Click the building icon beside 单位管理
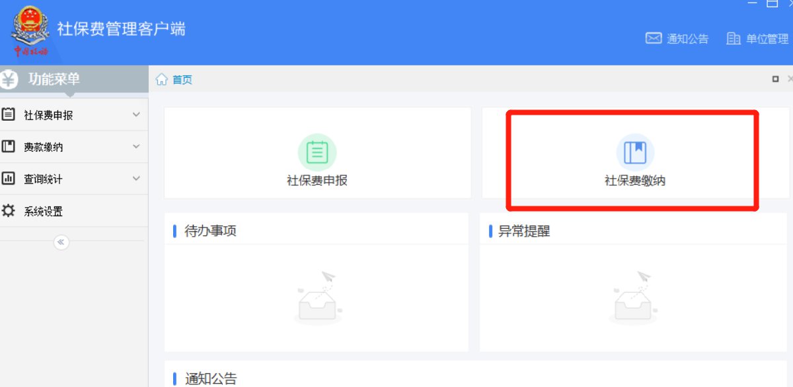Screen dimensions: 793x387 click(x=733, y=38)
